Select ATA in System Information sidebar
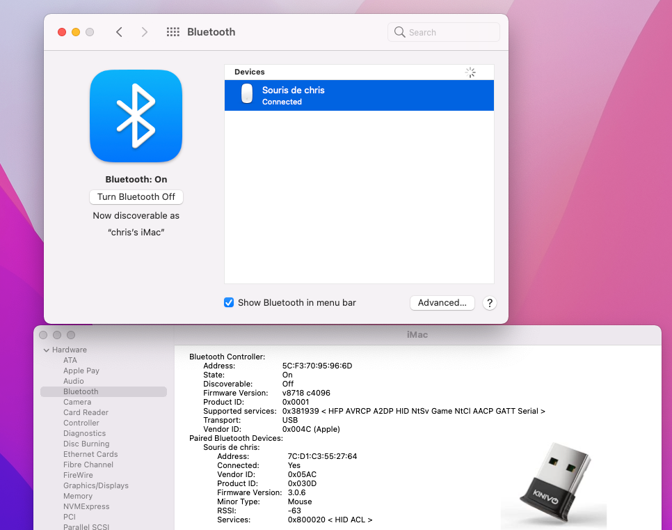This screenshot has width=672, height=530. [70, 361]
